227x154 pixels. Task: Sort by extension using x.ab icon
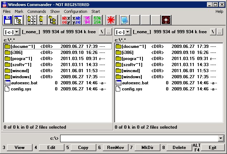coord(76,20)
